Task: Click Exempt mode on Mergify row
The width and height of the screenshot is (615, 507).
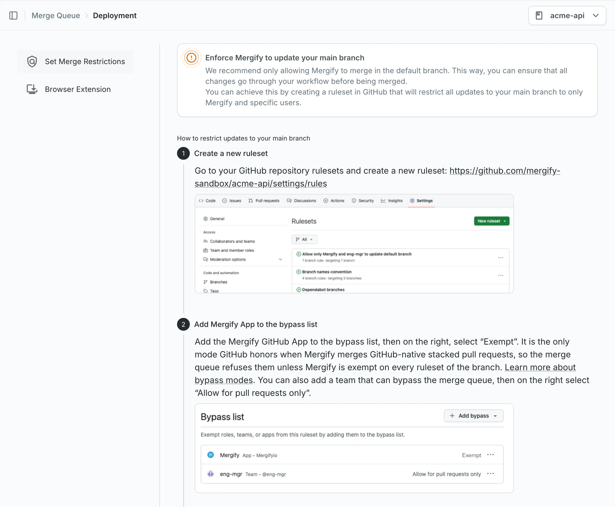Action: [471, 455]
